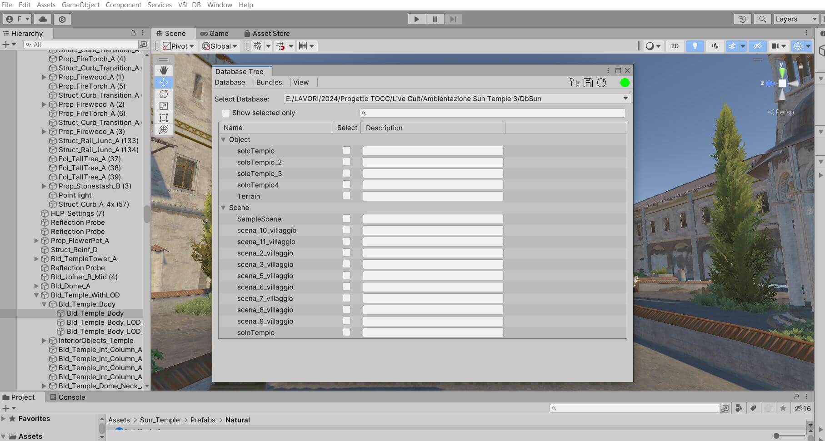
Task: Open Unity cloud services icon
Action: [43, 19]
